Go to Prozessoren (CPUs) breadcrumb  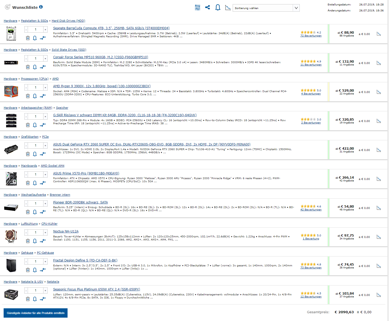pyautogui.click(x=35, y=79)
